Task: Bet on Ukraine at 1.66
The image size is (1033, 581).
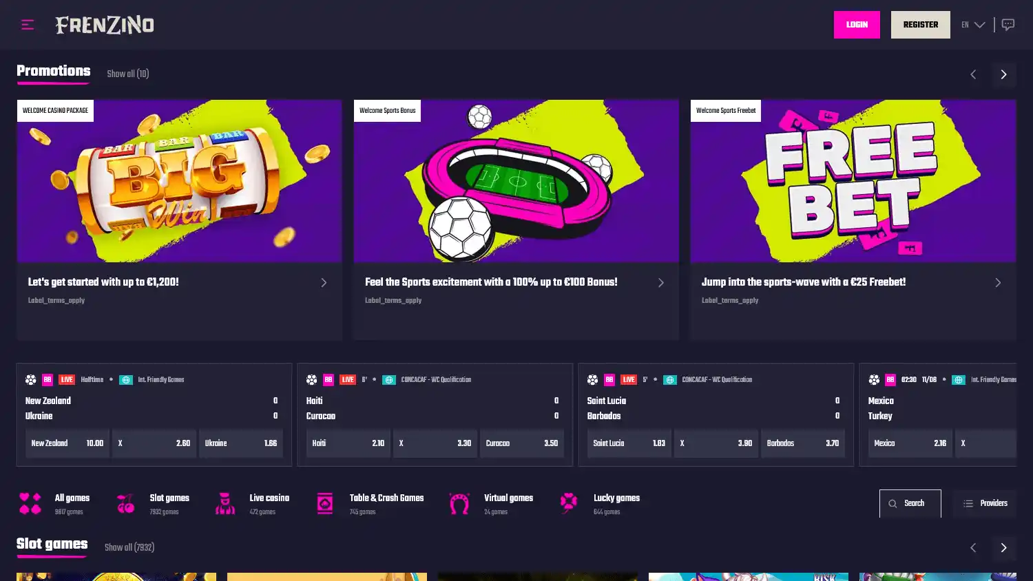Action: tap(241, 443)
